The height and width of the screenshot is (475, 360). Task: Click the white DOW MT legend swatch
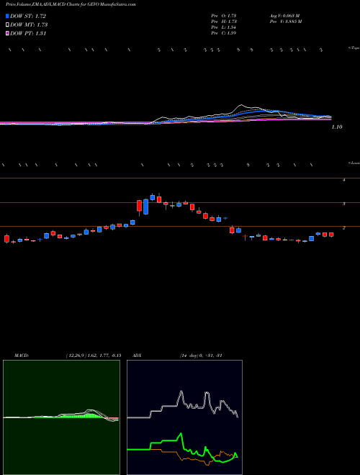click(x=8, y=24)
